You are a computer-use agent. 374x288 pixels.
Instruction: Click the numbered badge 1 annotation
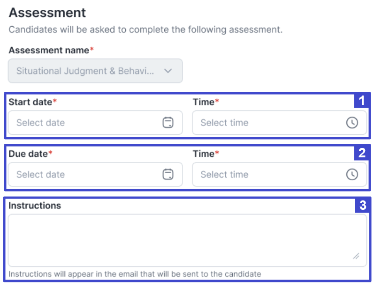[361, 101]
